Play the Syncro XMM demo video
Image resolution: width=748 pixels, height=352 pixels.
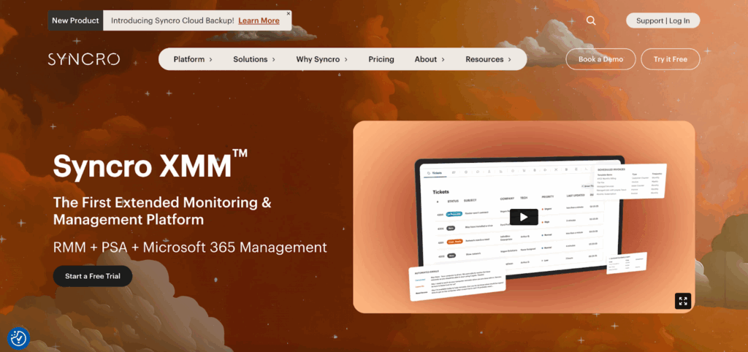tap(523, 217)
